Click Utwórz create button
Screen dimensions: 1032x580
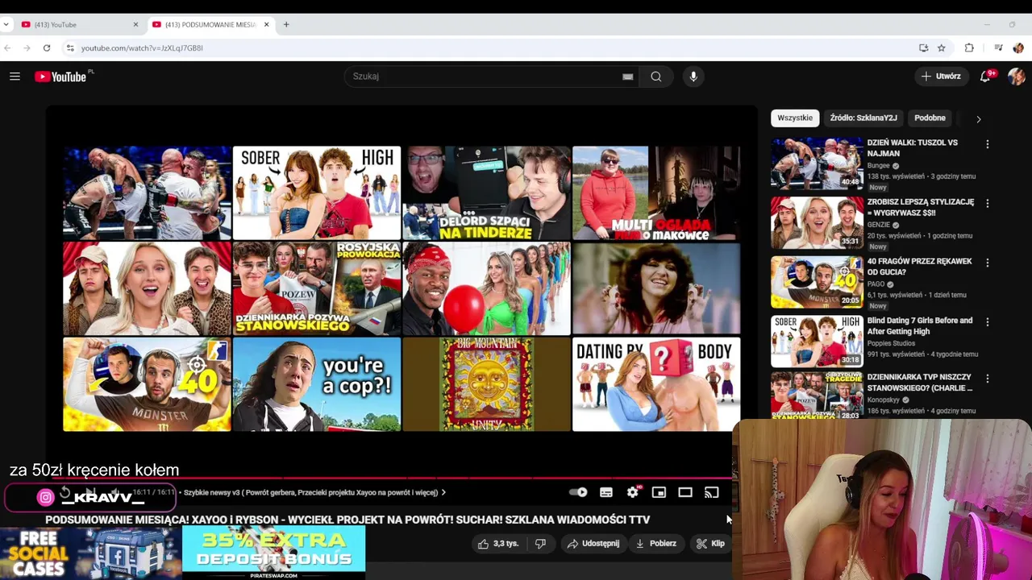tap(941, 77)
